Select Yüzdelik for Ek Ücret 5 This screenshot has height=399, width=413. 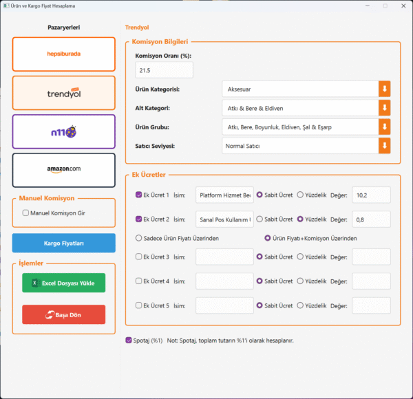coord(300,305)
